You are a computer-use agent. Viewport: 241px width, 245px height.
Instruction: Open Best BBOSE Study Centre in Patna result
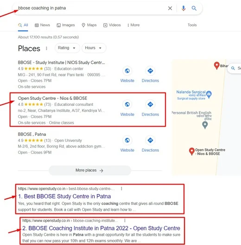pyautogui.click(x=64, y=196)
